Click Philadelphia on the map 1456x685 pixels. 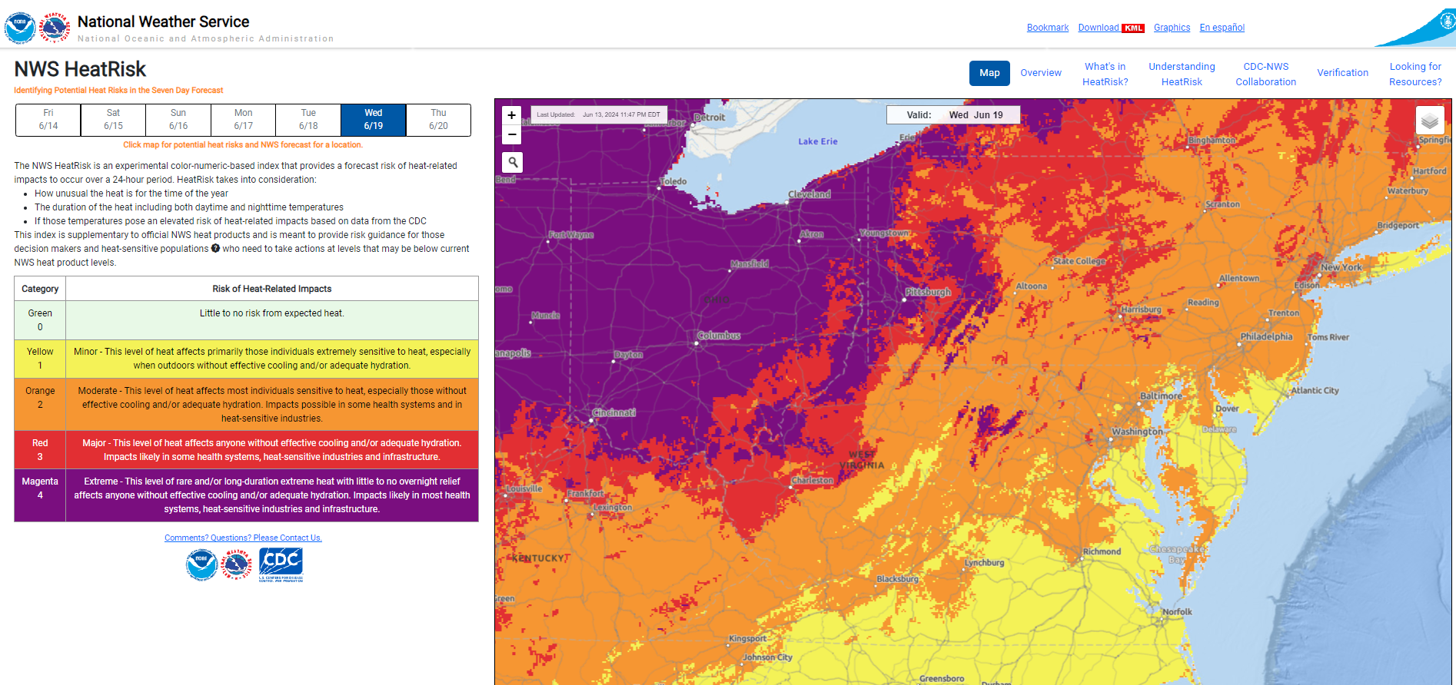click(x=1266, y=336)
